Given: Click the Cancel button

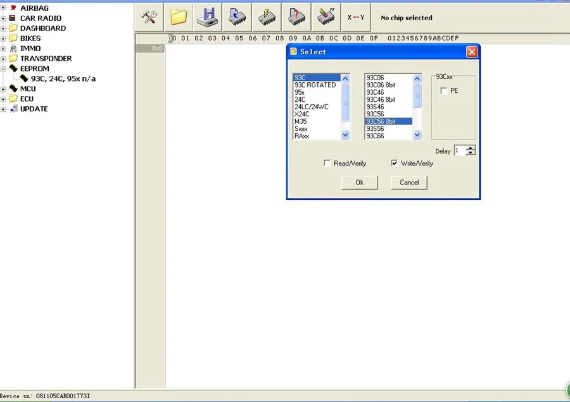Looking at the screenshot, I should pos(409,183).
